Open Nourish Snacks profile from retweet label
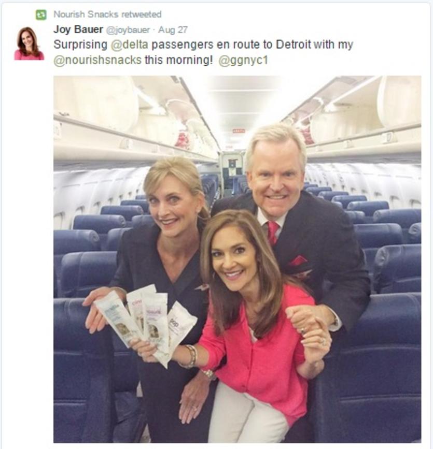 pyautogui.click(x=86, y=14)
